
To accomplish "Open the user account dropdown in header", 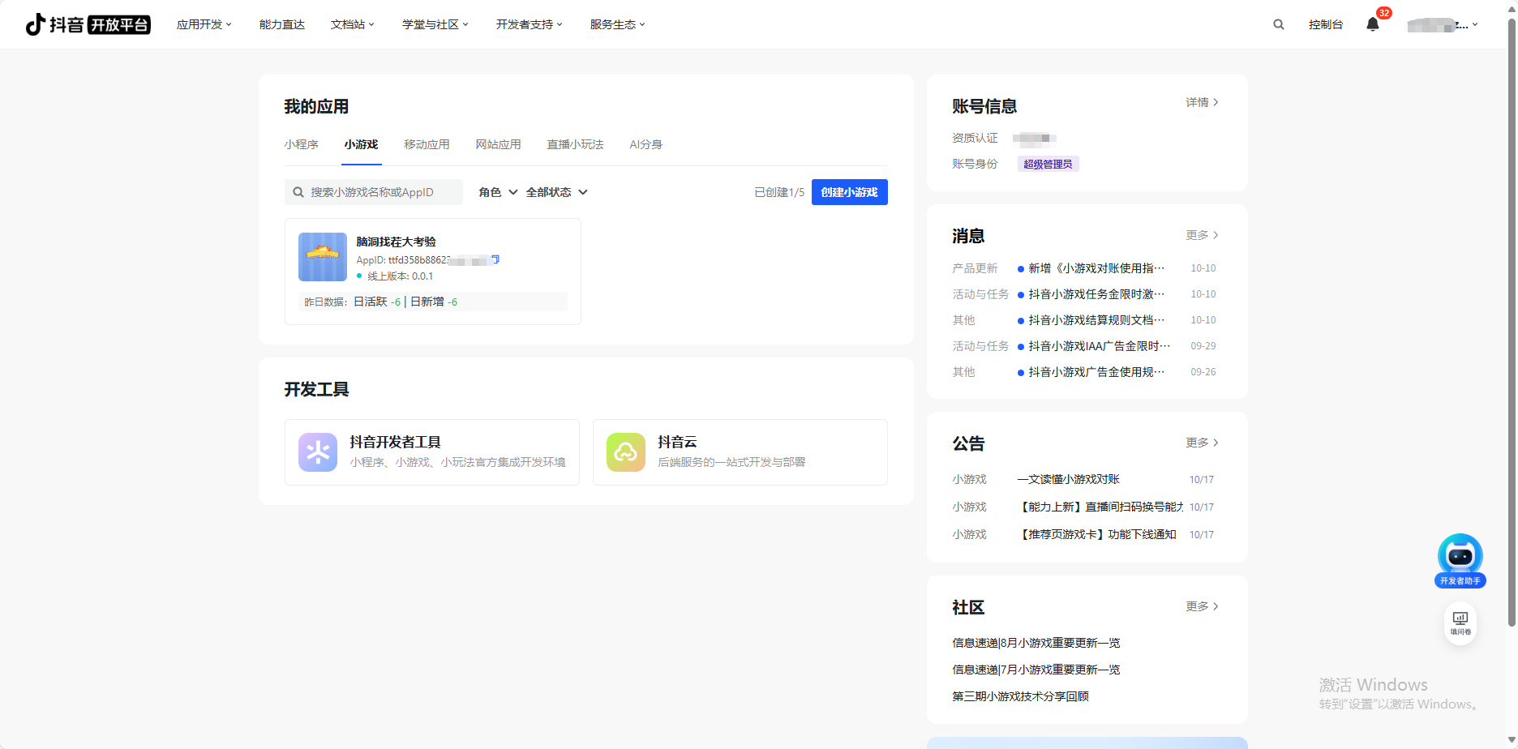I will [x=1443, y=24].
